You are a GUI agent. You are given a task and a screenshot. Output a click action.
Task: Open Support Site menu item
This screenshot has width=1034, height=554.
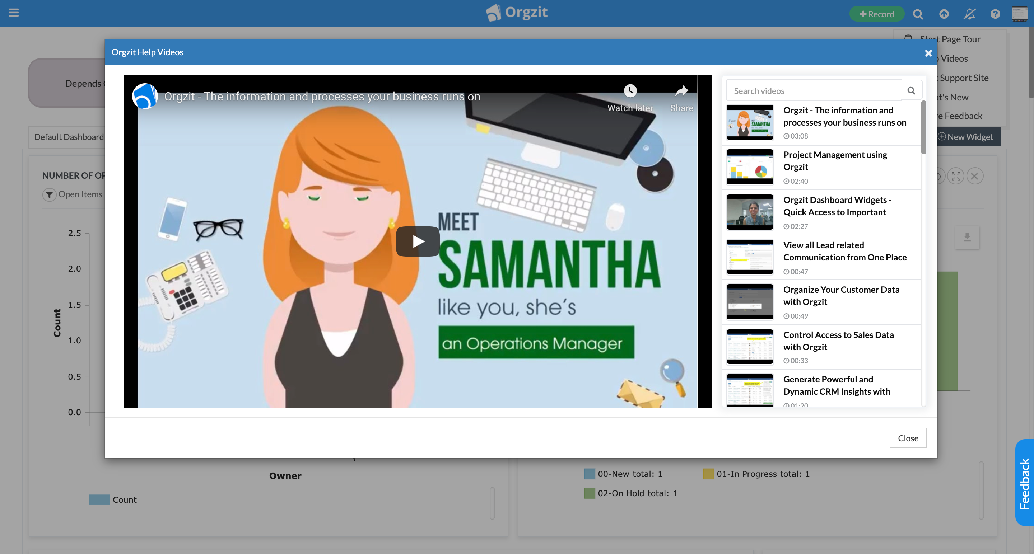[963, 78]
